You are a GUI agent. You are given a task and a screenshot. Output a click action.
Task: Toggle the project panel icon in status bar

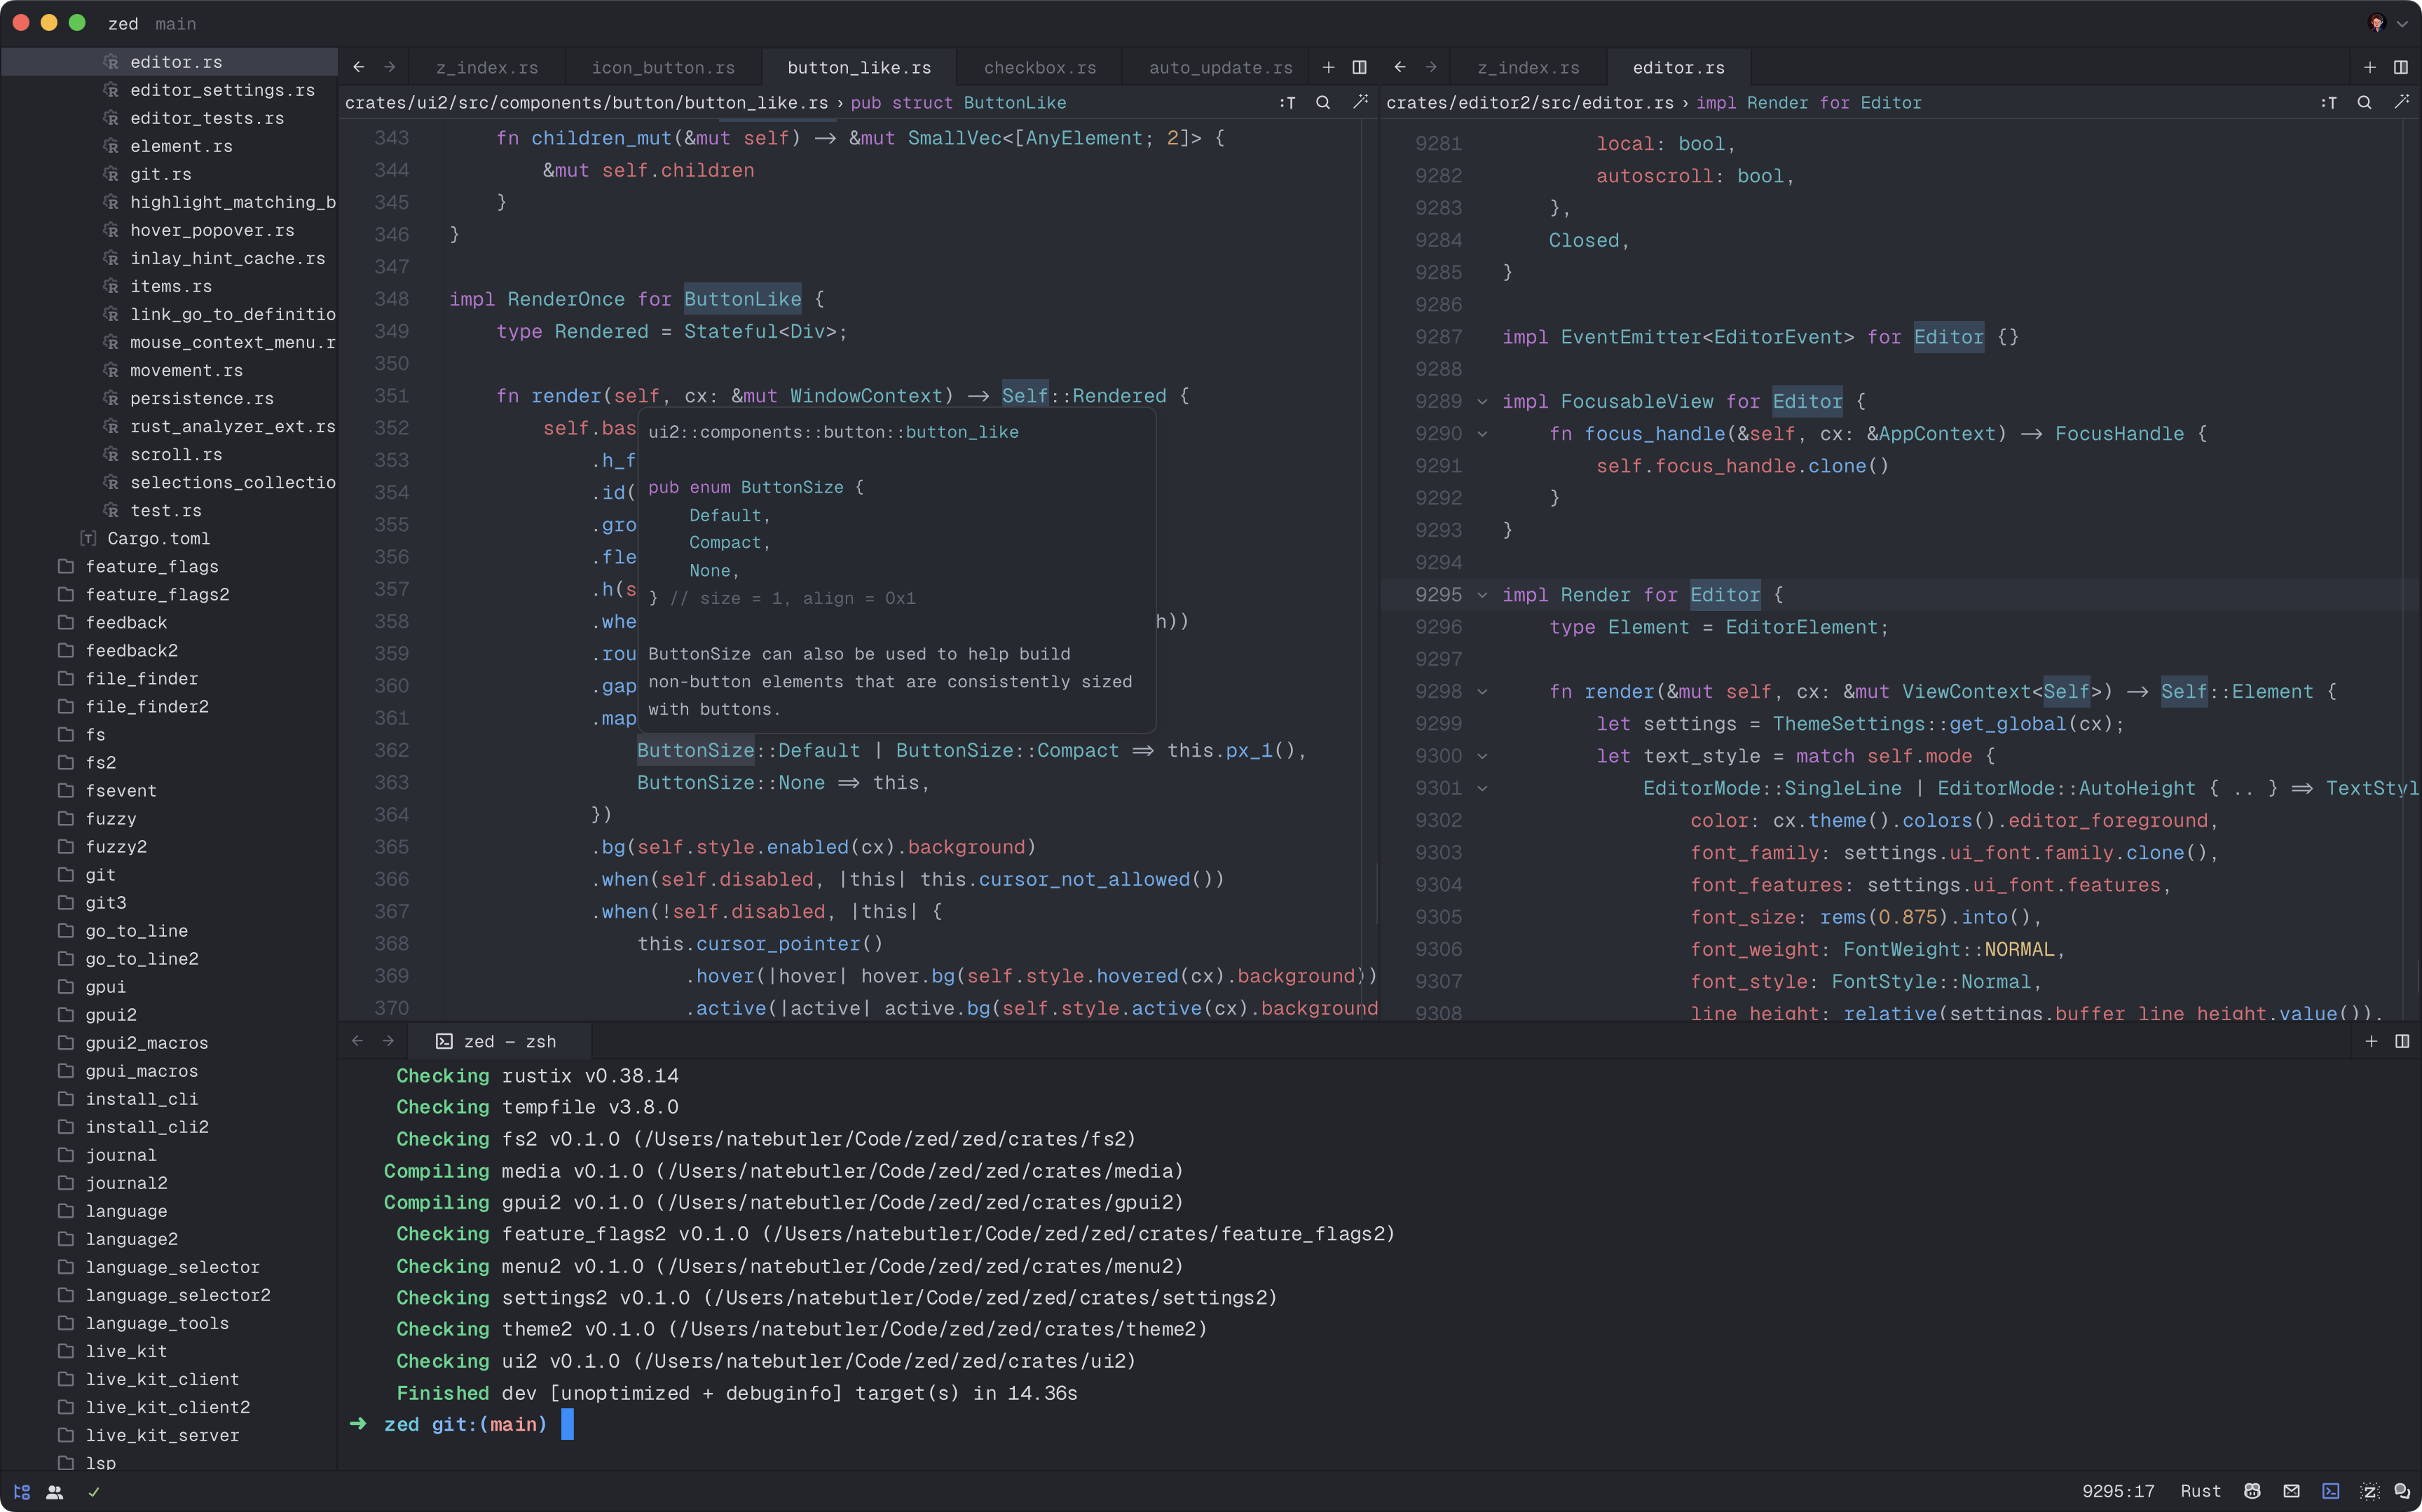click(22, 1491)
